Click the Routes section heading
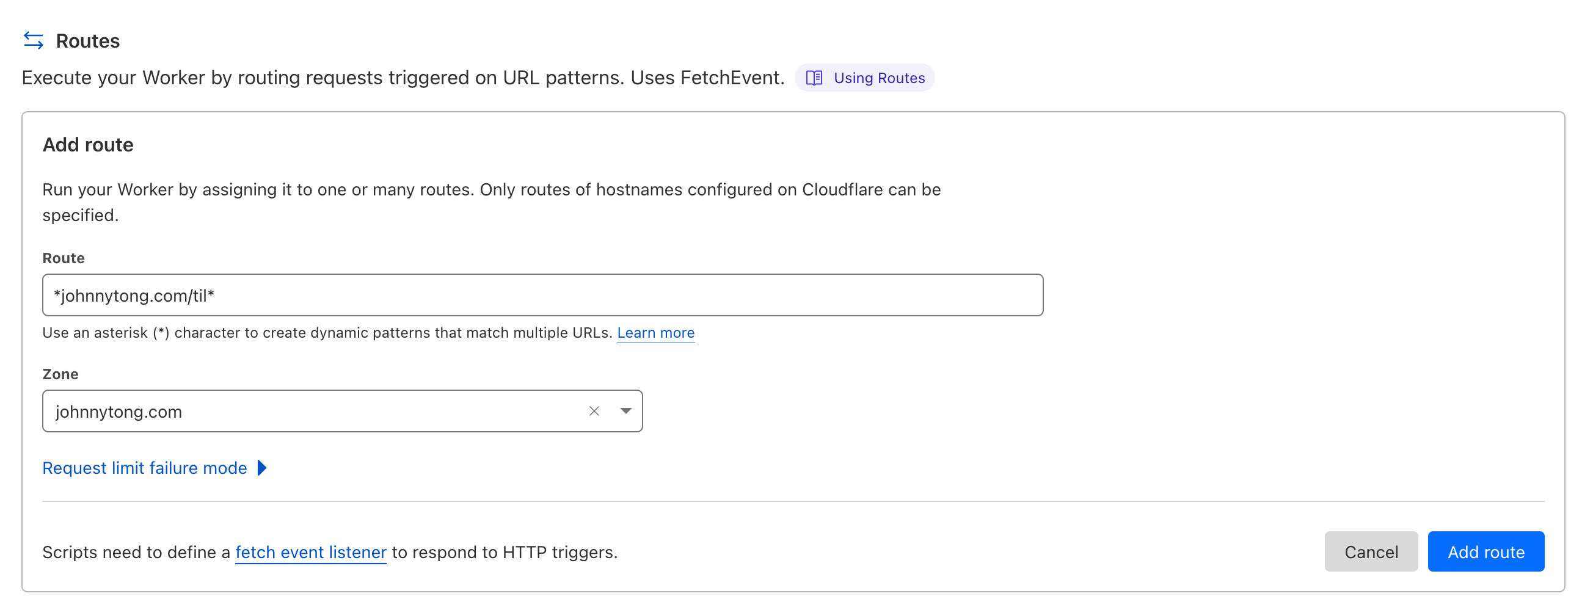1593x607 pixels. pos(88,41)
